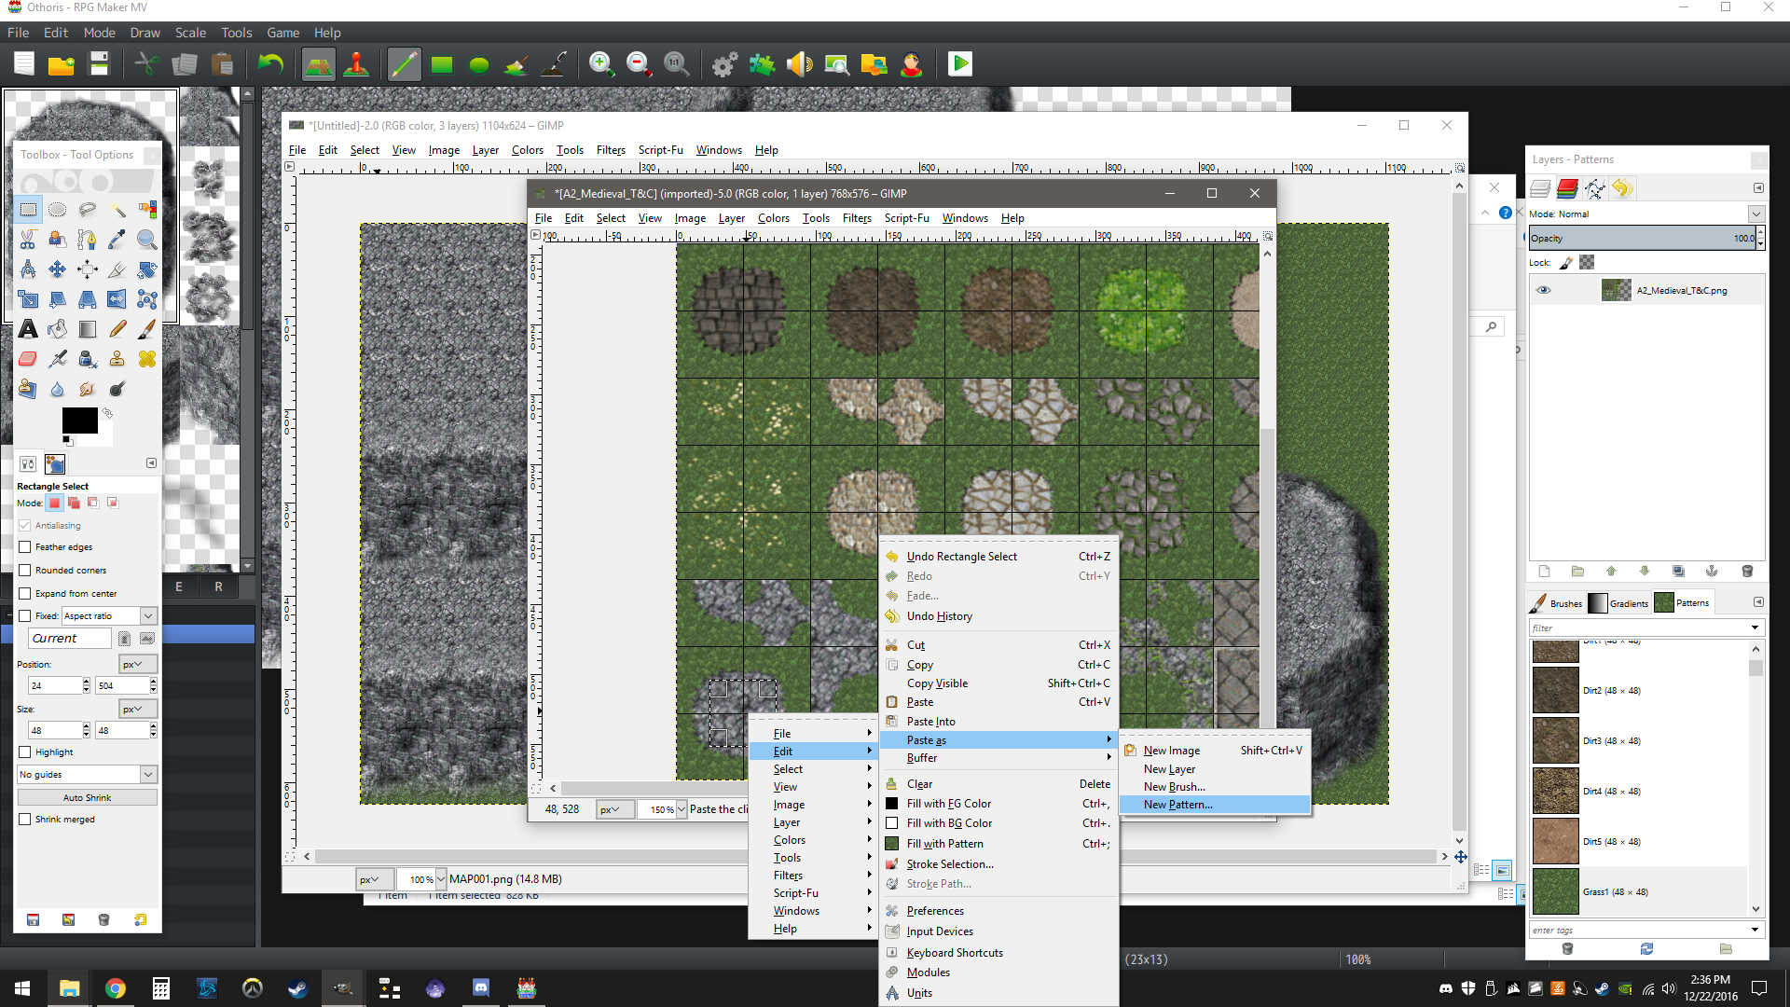
Task: Select the Ellipse Select tool in Toolbox
Action: (58, 210)
